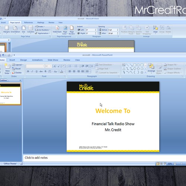This screenshot has width=186, height=186.
Task: Open Line Spacing in PowerPoint Paragraph group
Action: pyautogui.click(x=92, y=66)
